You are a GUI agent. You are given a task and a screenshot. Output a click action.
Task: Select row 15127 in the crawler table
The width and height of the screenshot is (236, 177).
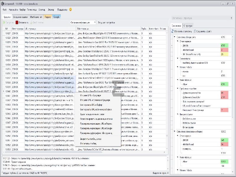coord(84,33)
